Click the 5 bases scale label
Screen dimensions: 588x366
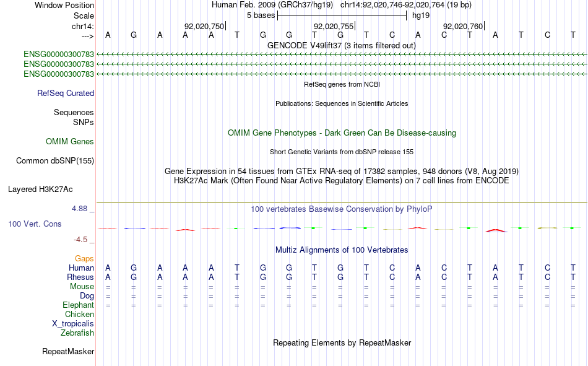261,15
